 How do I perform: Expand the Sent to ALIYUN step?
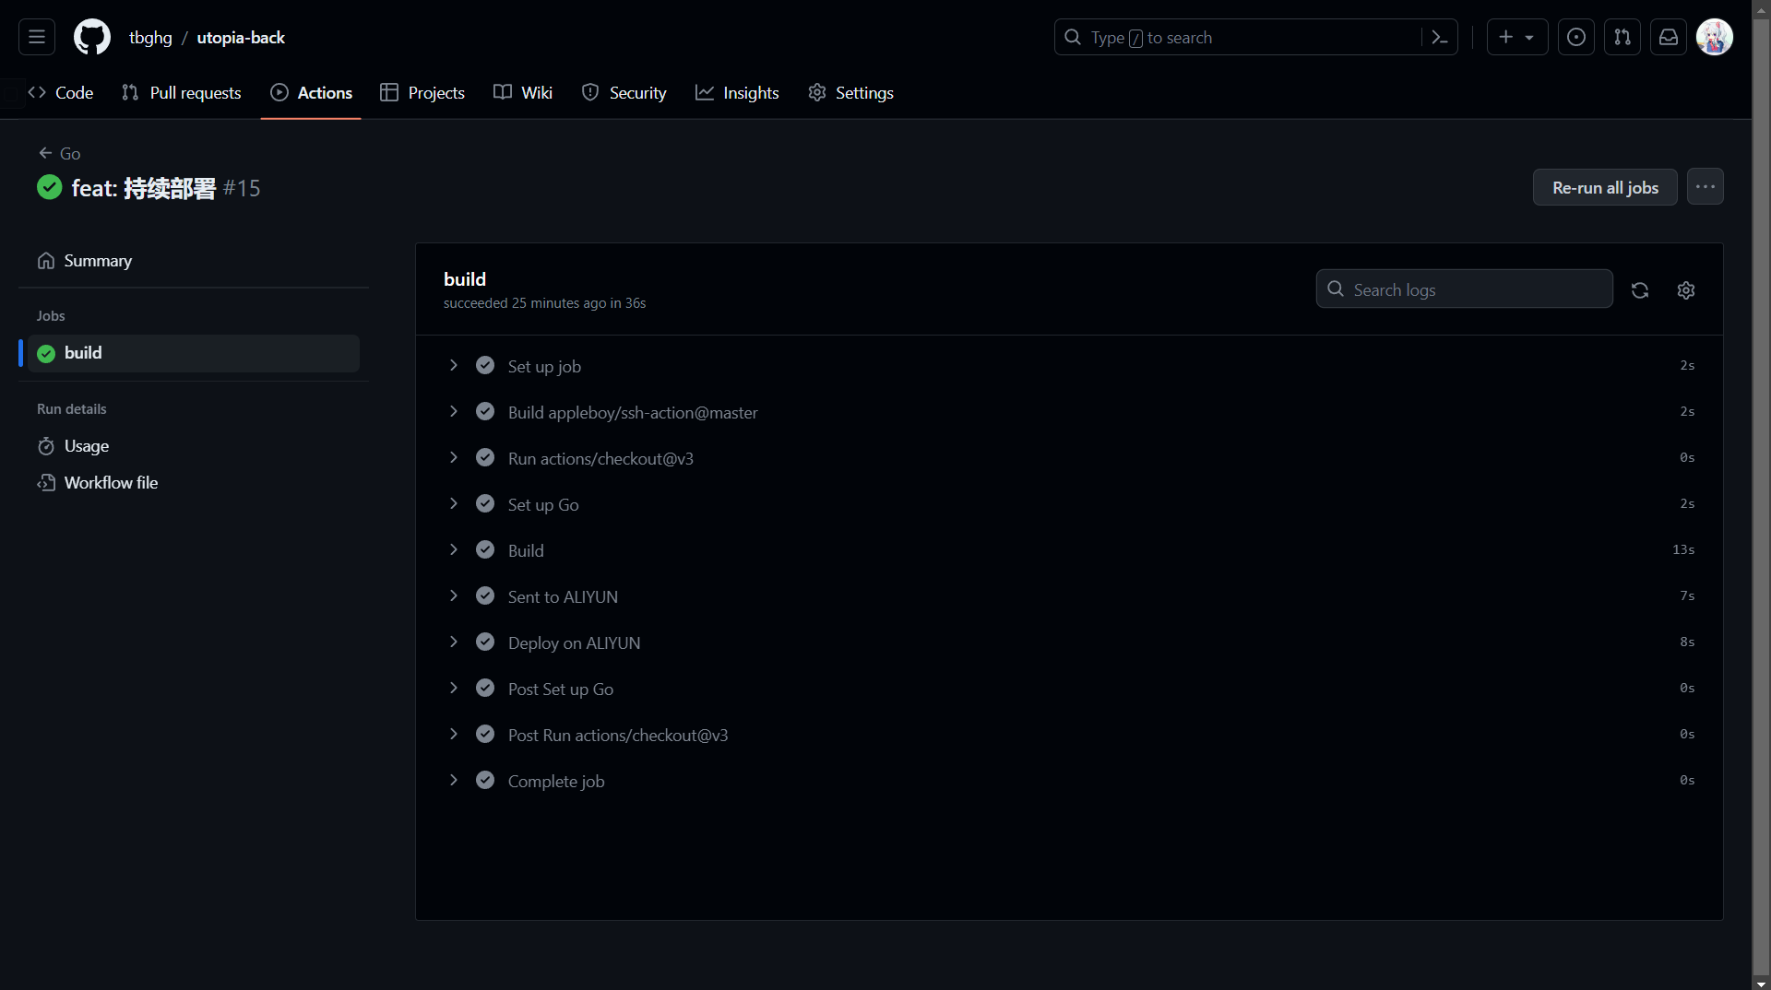pyautogui.click(x=563, y=597)
